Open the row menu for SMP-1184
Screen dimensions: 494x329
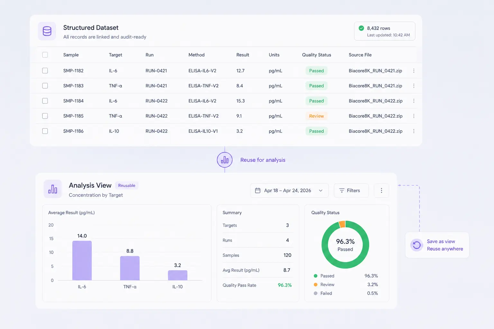(x=414, y=101)
